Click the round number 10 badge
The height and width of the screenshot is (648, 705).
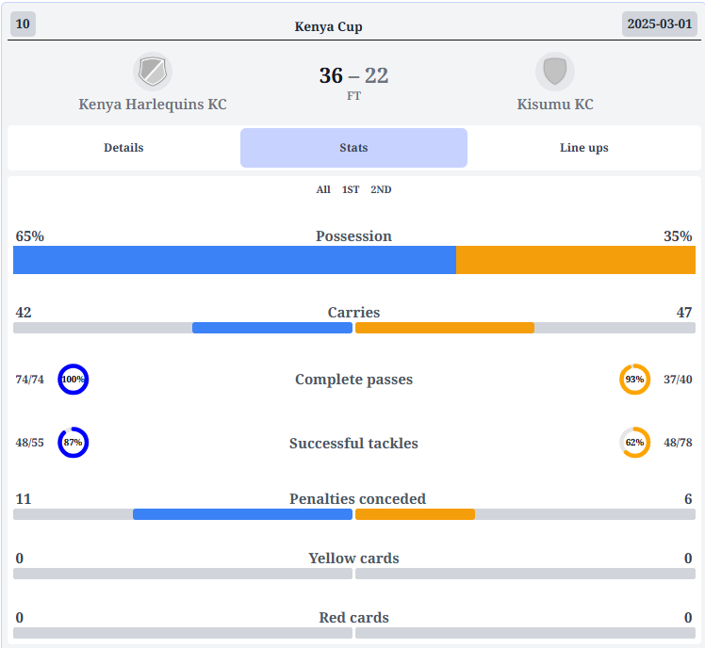[23, 24]
